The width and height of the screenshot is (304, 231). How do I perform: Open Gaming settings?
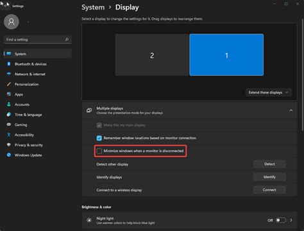click(38, 124)
